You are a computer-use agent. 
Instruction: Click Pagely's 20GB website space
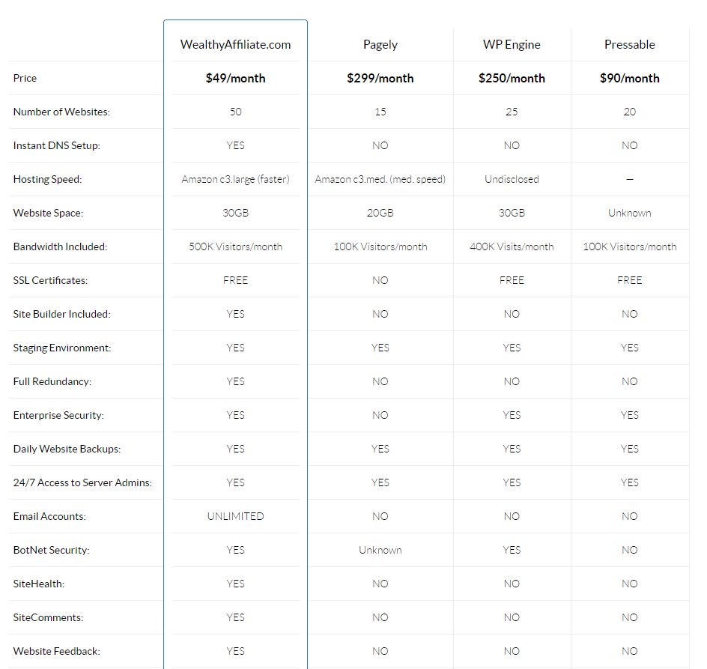pos(380,213)
